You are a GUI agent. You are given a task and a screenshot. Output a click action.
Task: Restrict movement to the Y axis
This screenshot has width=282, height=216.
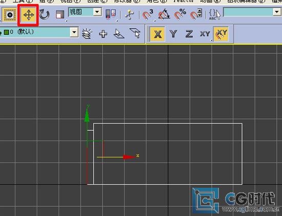[173, 34]
